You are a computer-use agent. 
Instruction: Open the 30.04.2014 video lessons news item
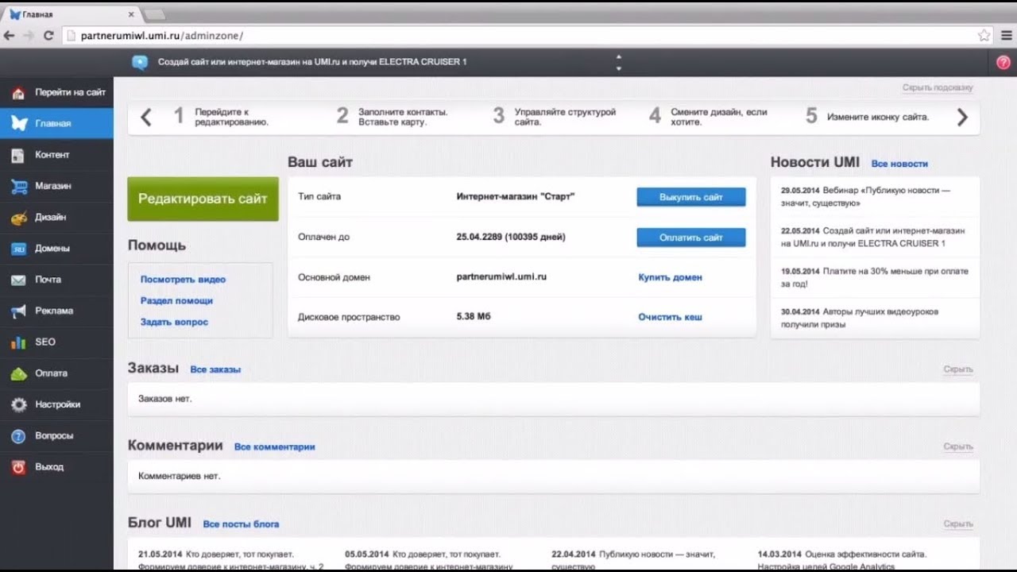coord(859,318)
